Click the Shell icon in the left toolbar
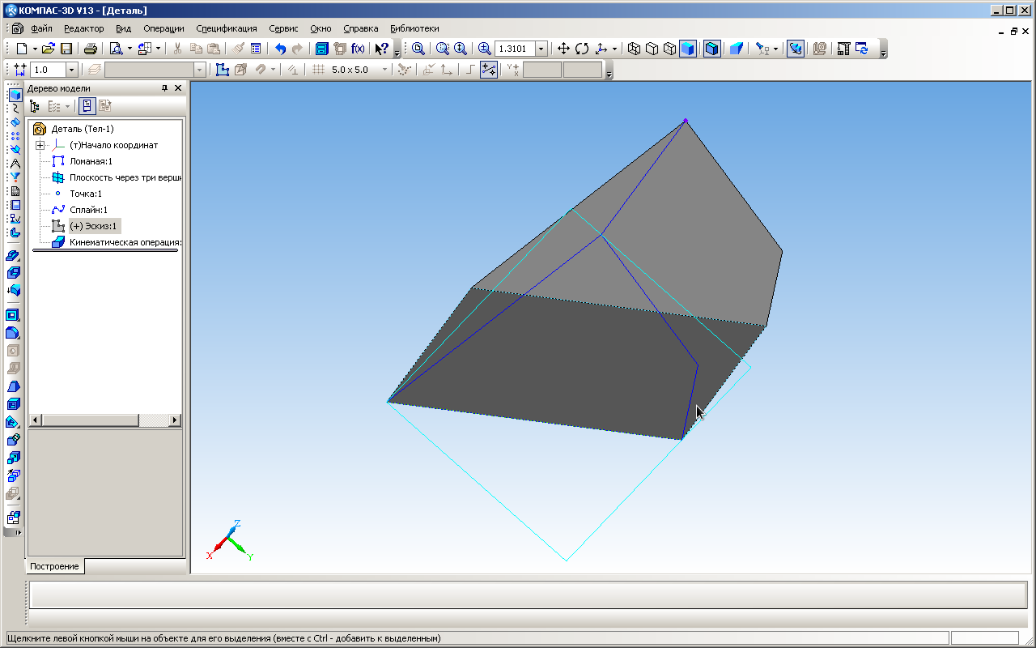1036x648 pixels. (14, 403)
